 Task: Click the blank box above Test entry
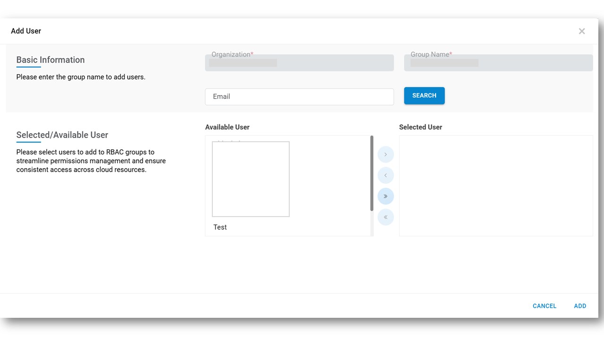pyautogui.click(x=251, y=179)
